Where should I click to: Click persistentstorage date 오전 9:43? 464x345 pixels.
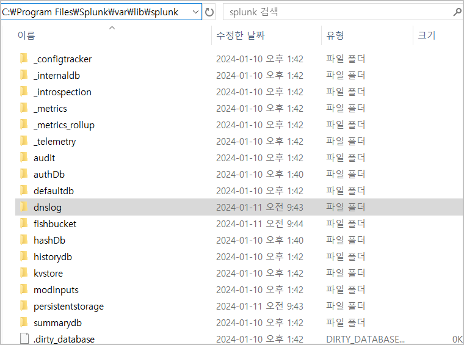click(260, 307)
